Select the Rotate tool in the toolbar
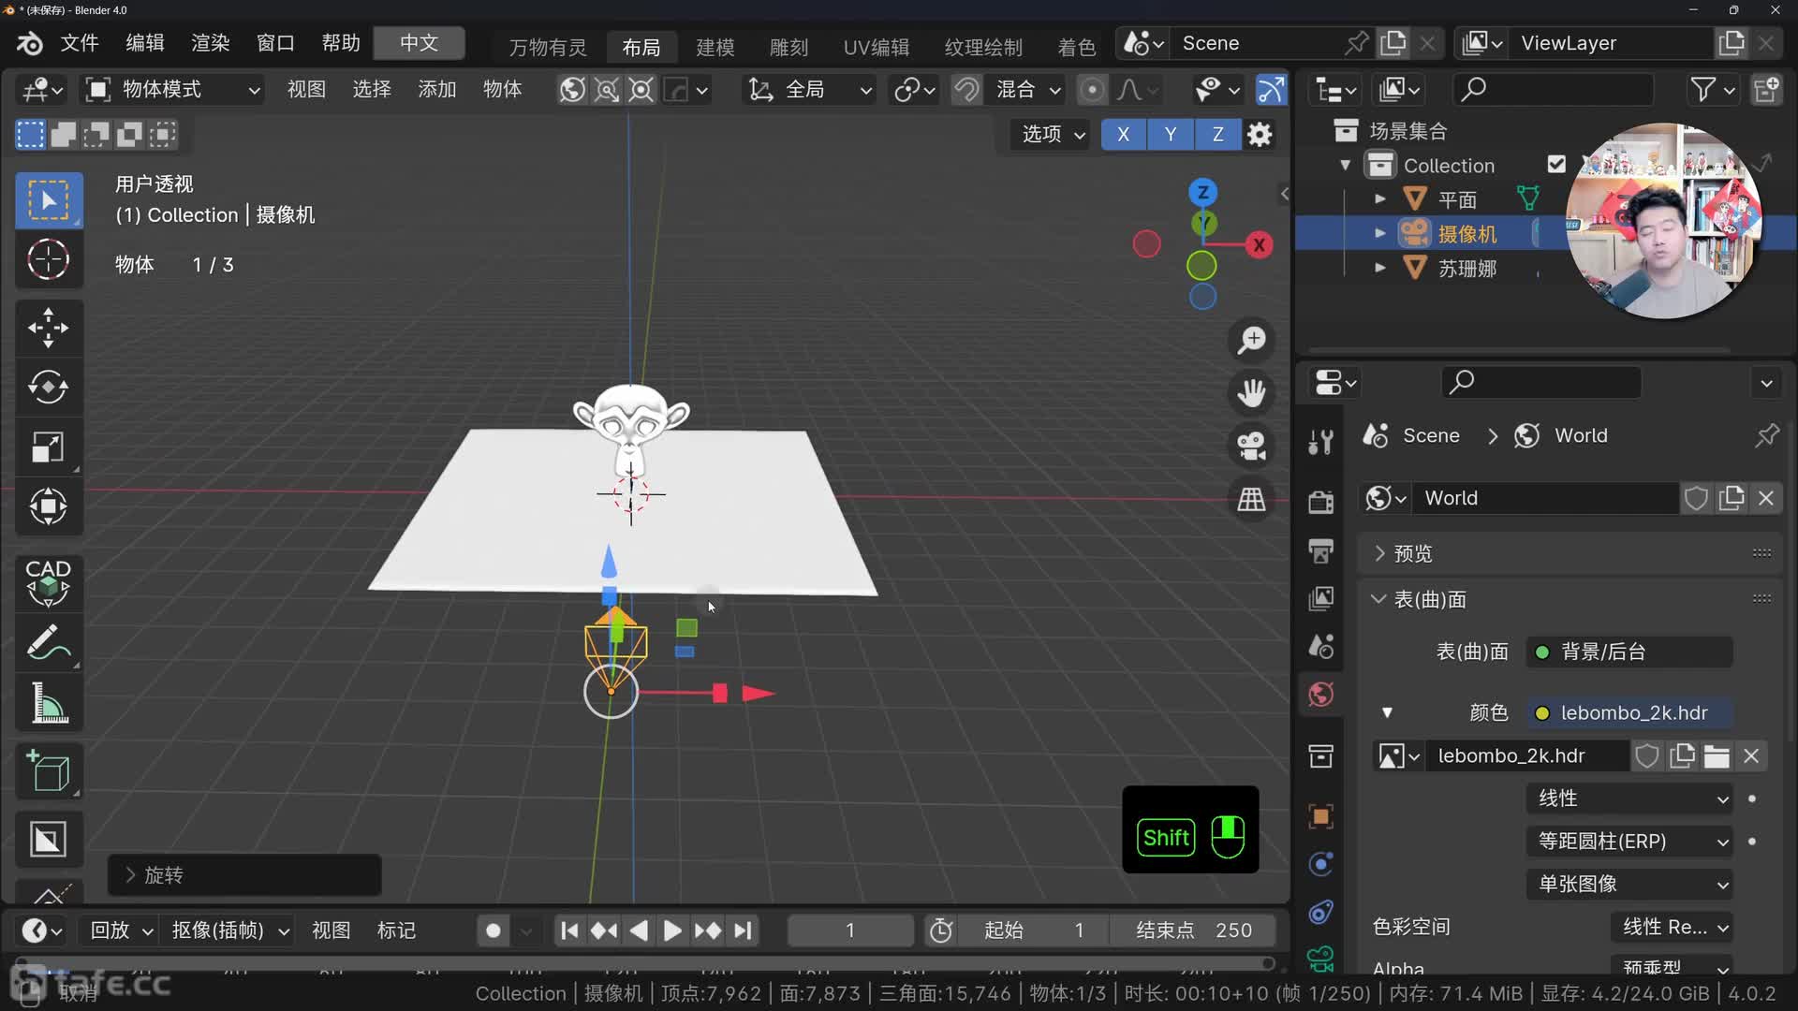This screenshot has height=1011, width=1798. pos(49,387)
